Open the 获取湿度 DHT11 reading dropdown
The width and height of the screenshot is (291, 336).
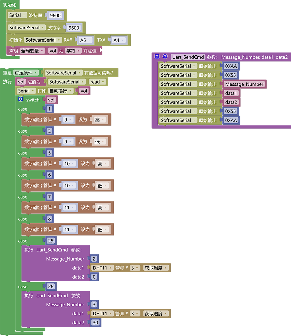[x=156, y=314]
